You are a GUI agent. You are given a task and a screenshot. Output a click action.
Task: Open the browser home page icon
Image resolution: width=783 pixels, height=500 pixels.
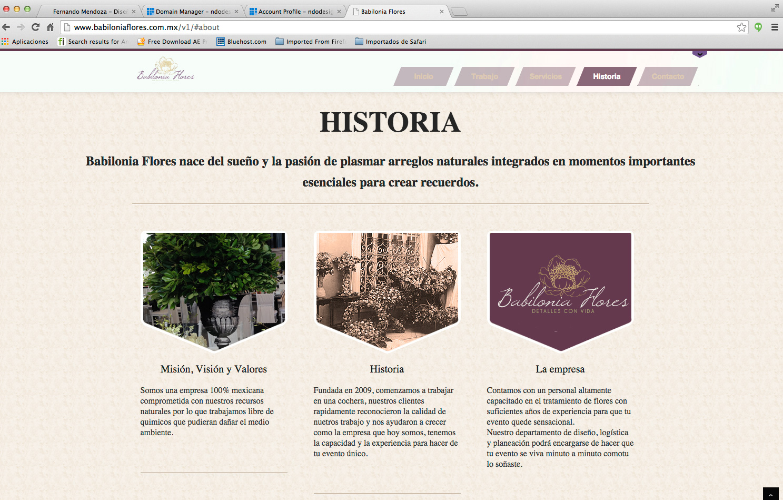click(51, 27)
